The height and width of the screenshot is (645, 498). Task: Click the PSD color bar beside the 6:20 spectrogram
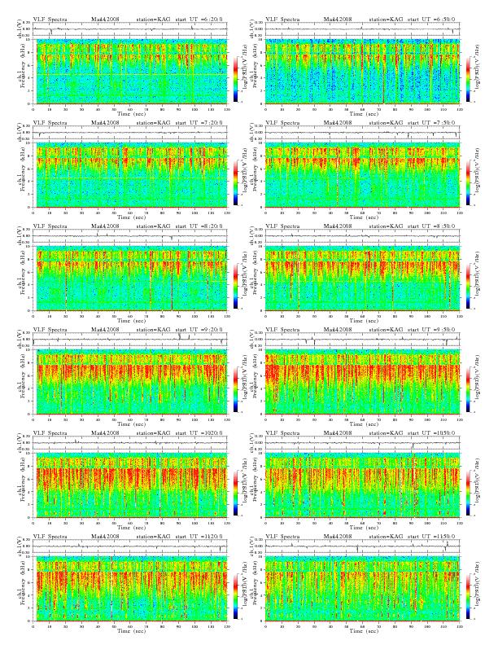click(x=235, y=79)
